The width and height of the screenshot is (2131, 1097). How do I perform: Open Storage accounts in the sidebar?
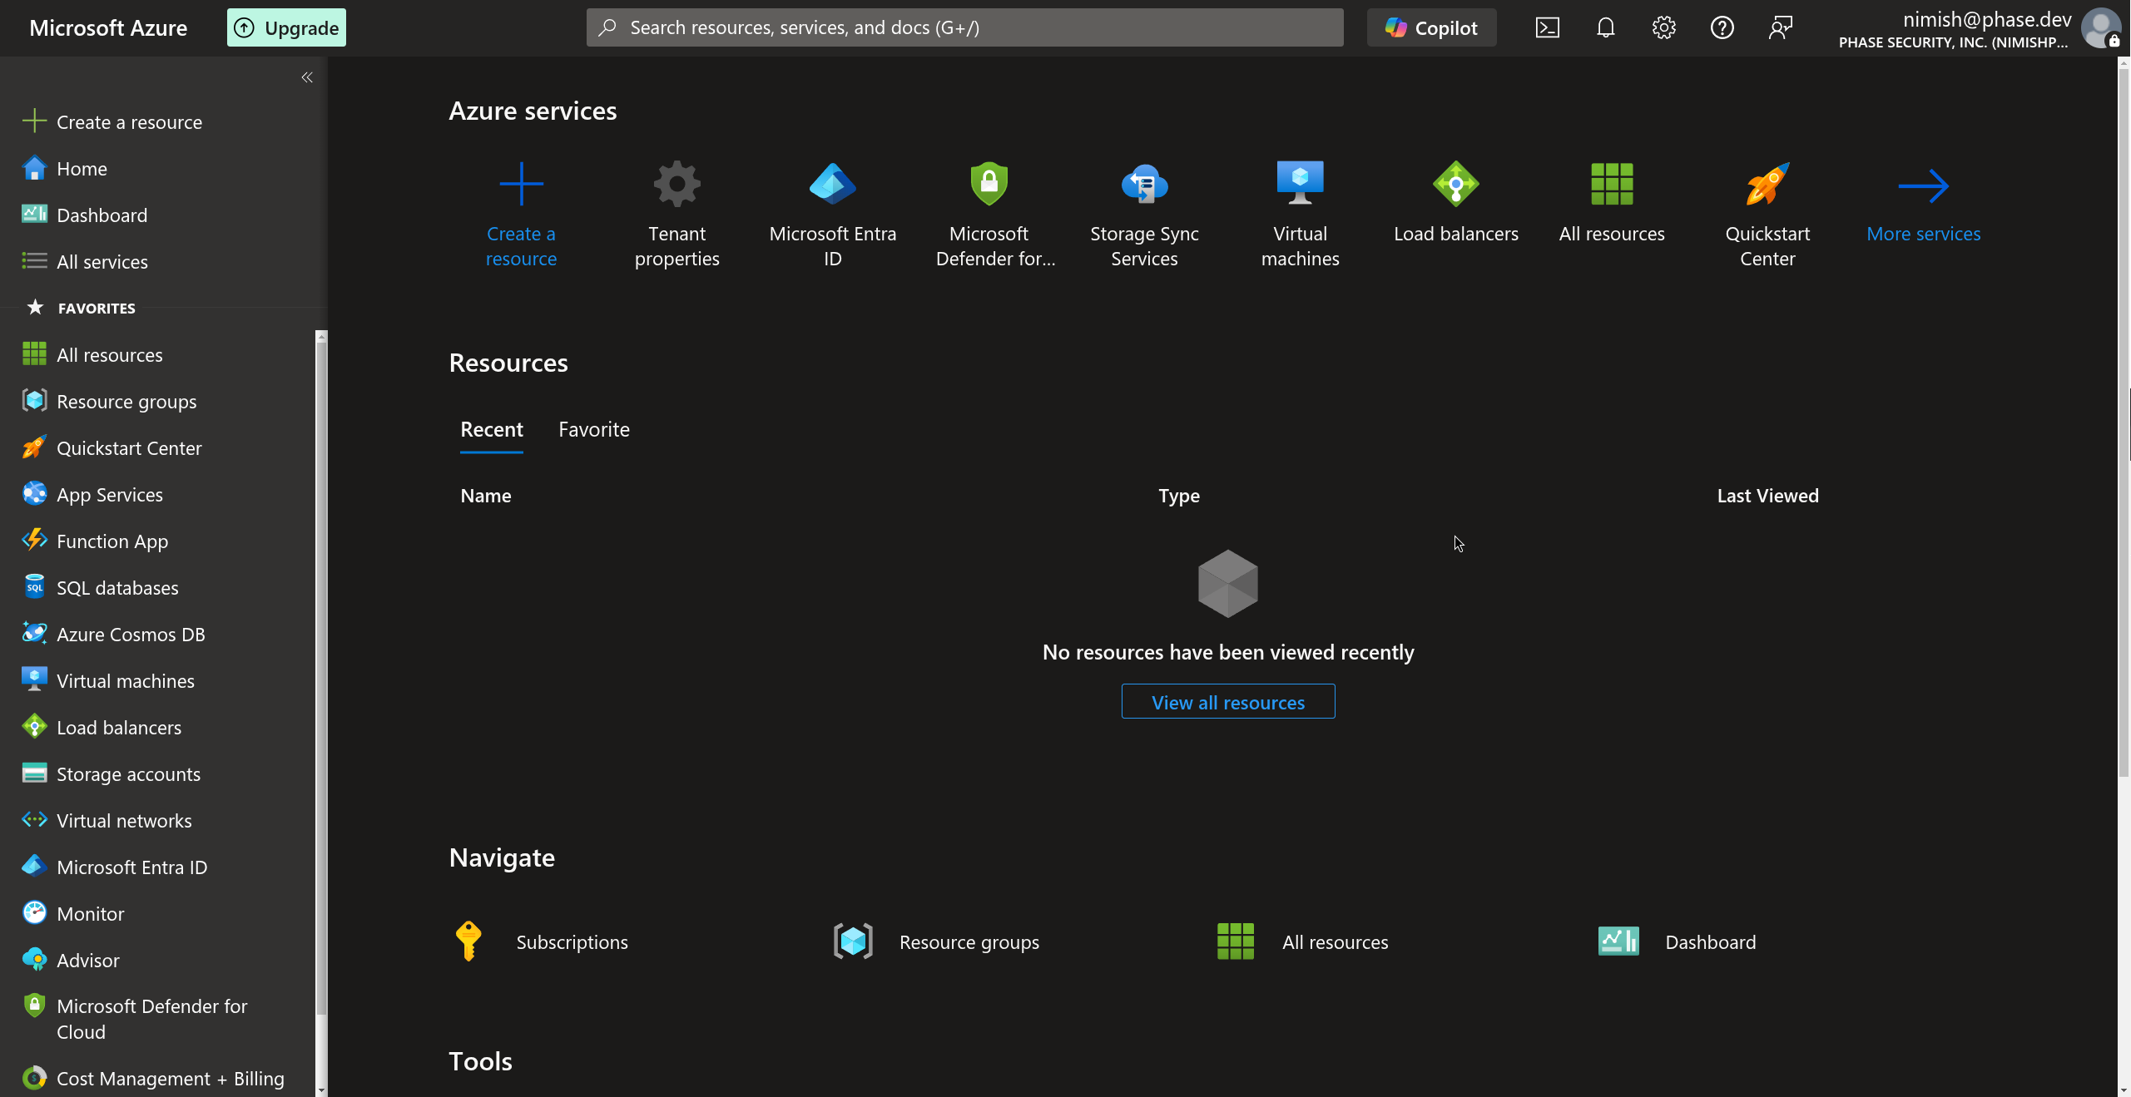pos(158,774)
